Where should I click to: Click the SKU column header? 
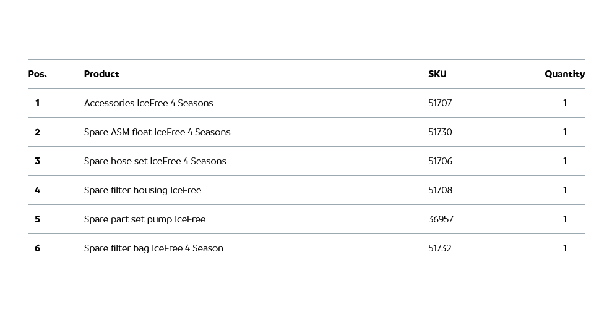pos(437,74)
